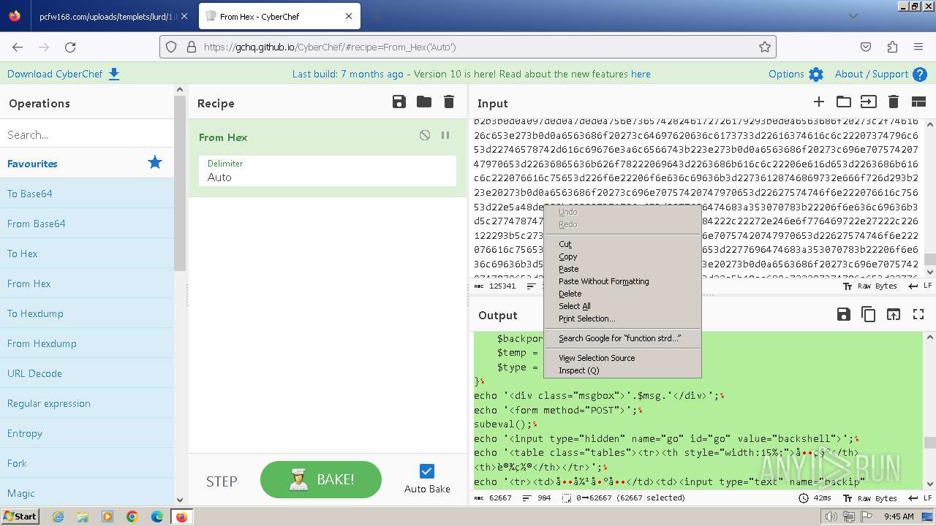Image resolution: width=936 pixels, height=526 pixels.
Task: Disable the From Hex operation
Action: 425,136
